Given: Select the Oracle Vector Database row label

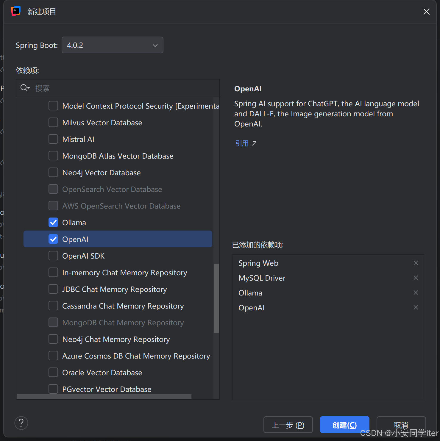Looking at the screenshot, I should coord(102,373).
